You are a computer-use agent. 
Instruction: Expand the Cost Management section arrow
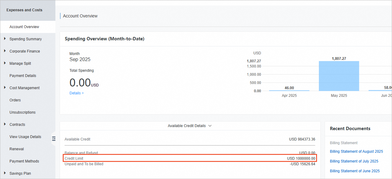5,88
